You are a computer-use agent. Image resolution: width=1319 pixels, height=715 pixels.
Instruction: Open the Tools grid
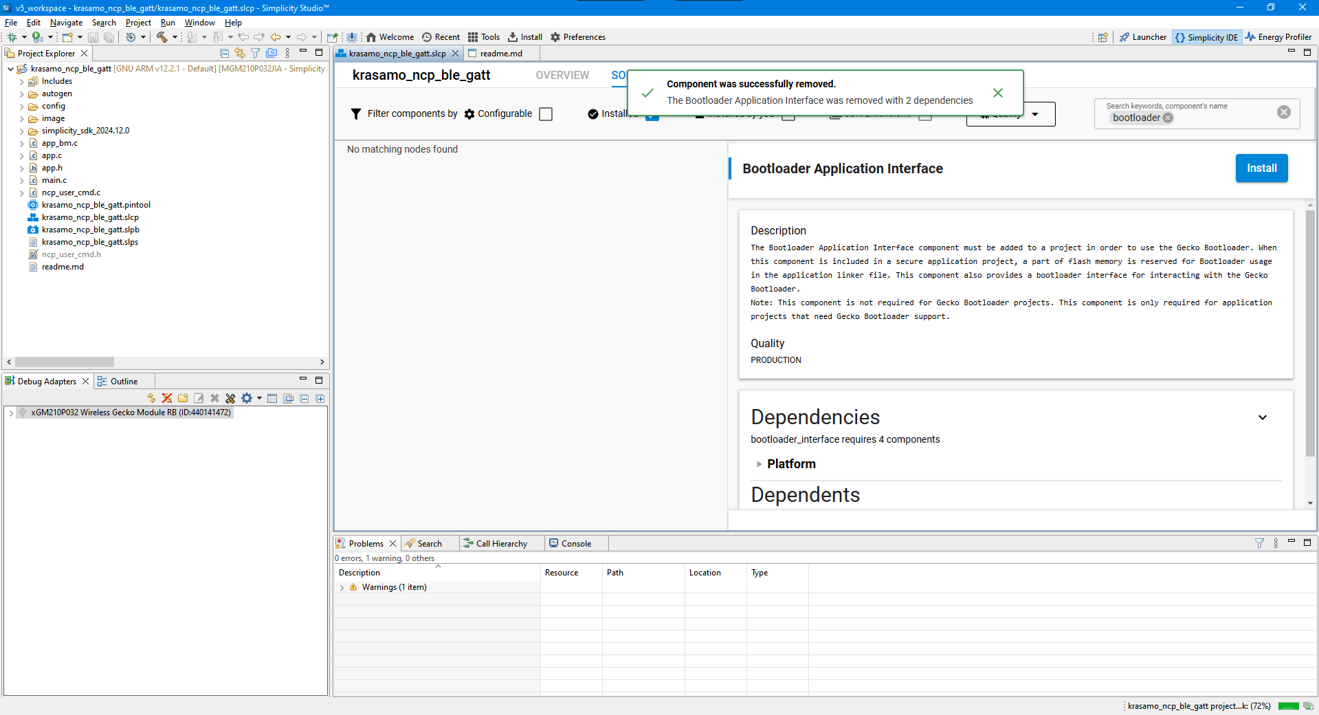click(484, 37)
